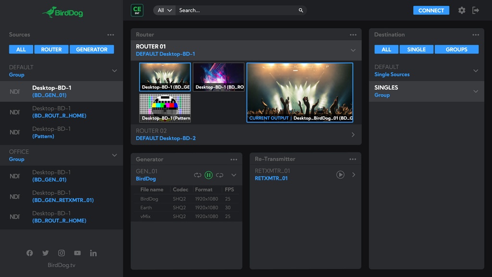Pause the GEN_01 generator playback

click(x=209, y=175)
